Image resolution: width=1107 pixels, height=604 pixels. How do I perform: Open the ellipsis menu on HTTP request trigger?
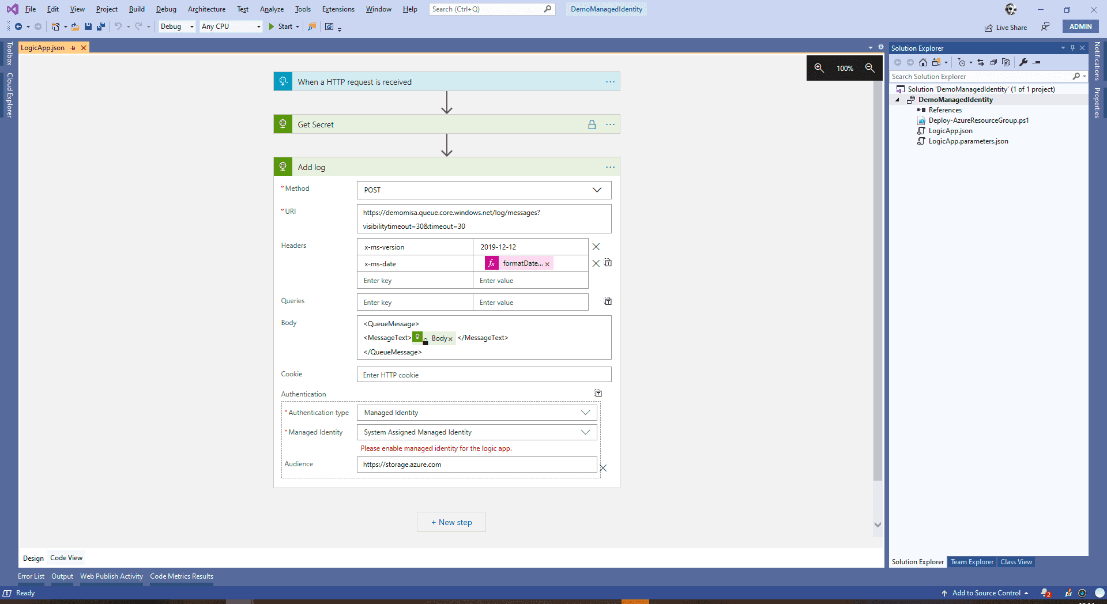[610, 82]
